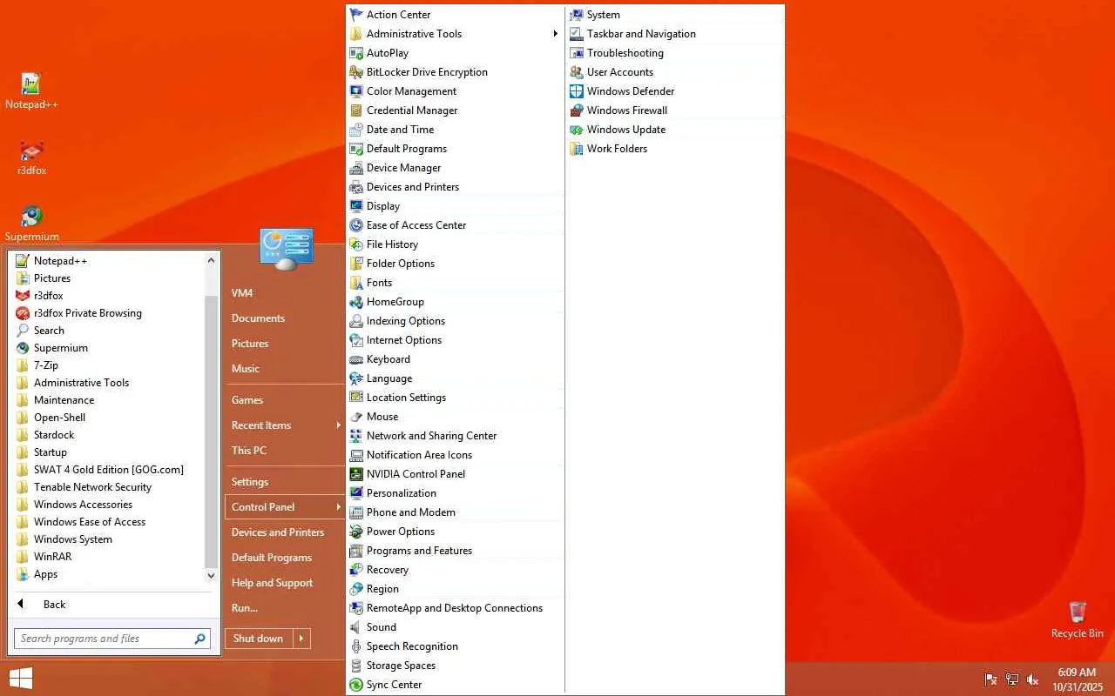Click the programs list scroll-down arrow
The image size is (1115, 696).
point(211,575)
